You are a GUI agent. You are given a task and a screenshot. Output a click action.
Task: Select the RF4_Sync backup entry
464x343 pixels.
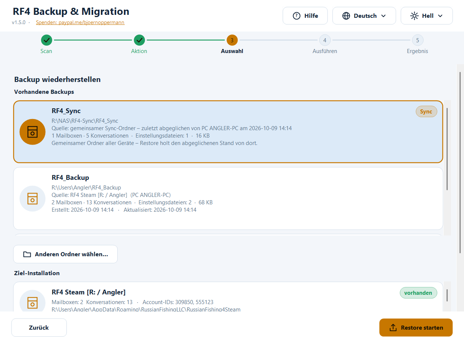click(228, 132)
